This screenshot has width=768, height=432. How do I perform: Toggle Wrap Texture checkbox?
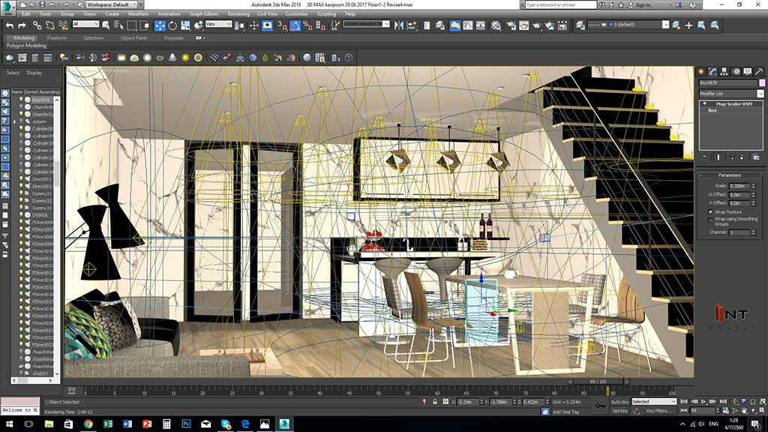tap(711, 211)
